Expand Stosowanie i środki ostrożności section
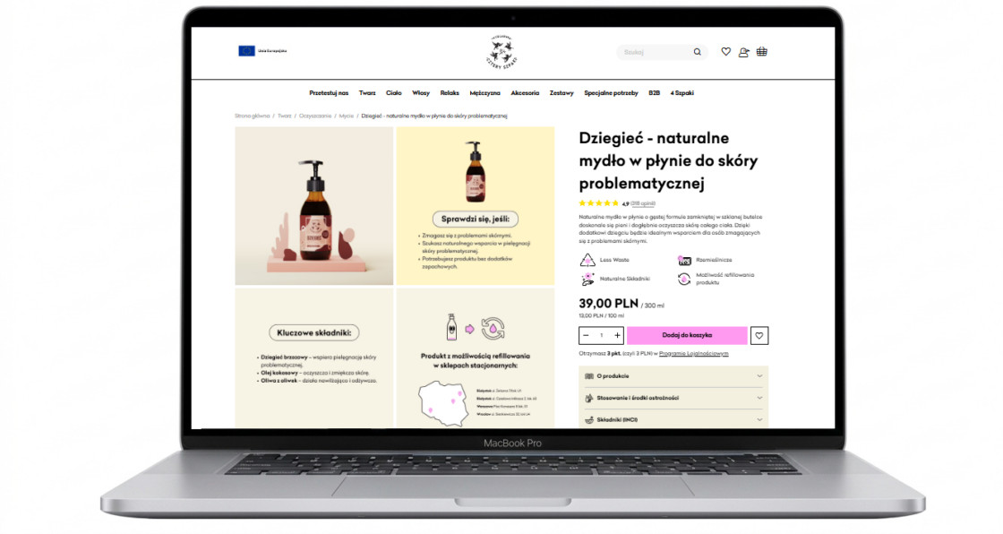Viewport: 1003px width, 534px height. [x=673, y=398]
